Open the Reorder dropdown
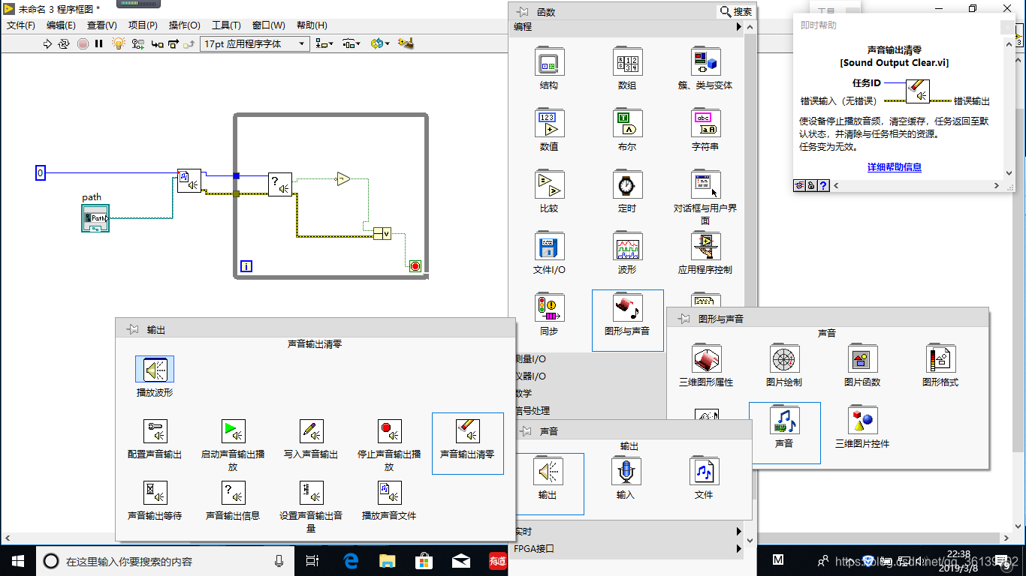Image resolution: width=1026 pixels, height=576 pixels. coord(379,43)
